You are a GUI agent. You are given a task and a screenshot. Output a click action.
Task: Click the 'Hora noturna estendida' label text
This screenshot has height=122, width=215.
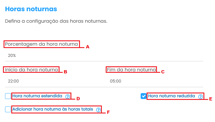[37, 96]
